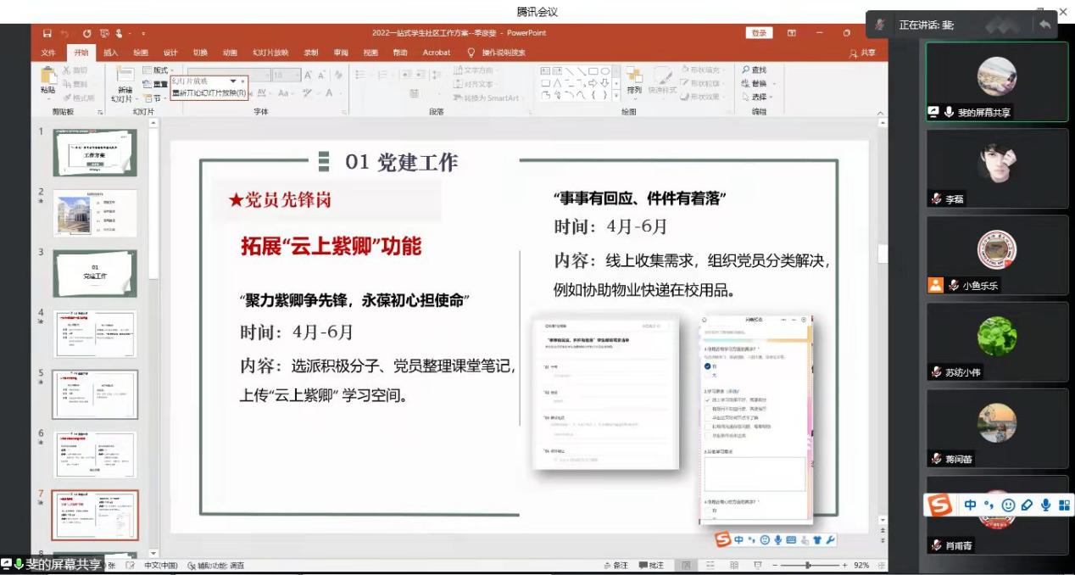1075x575 pixels.
Task: Expand the shapes gallery more arrow
Action: point(615,96)
